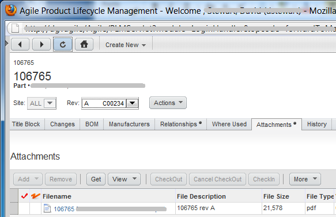Click the page icon in the address bar
Image resolution: width=336 pixels, height=217 pixels.
tap(15, 28)
